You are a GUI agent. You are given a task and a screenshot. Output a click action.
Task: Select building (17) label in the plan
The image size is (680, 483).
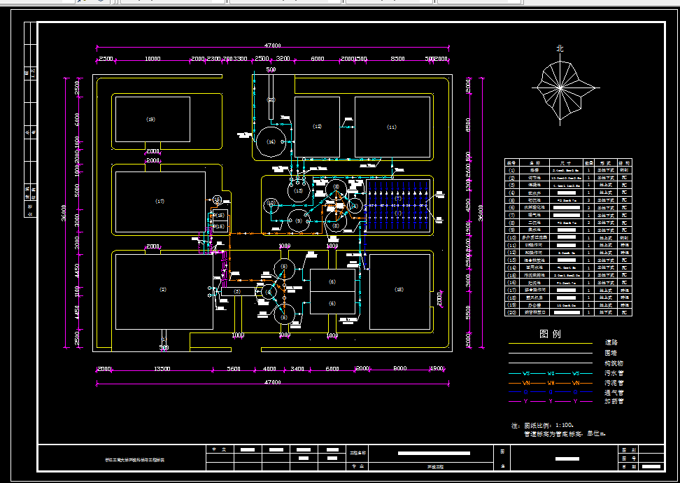[160, 201]
